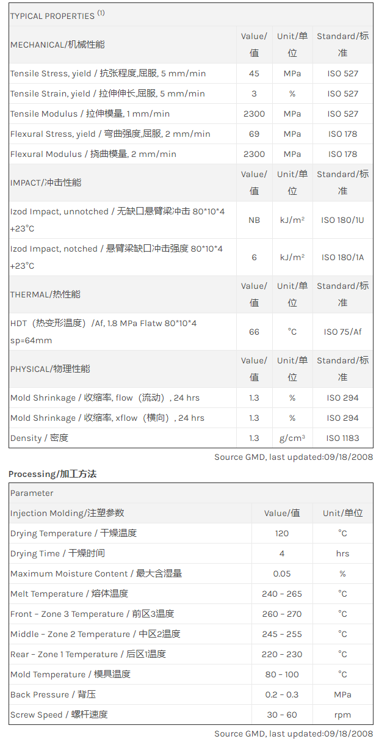Click the Processing/加工方法 heading
379x750 pixels.
pyautogui.click(x=52, y=474)
